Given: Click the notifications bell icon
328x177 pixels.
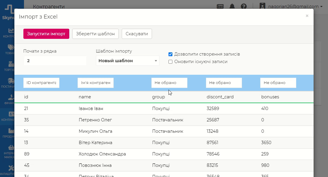Looking at the screenshot, I should [232, 6].
